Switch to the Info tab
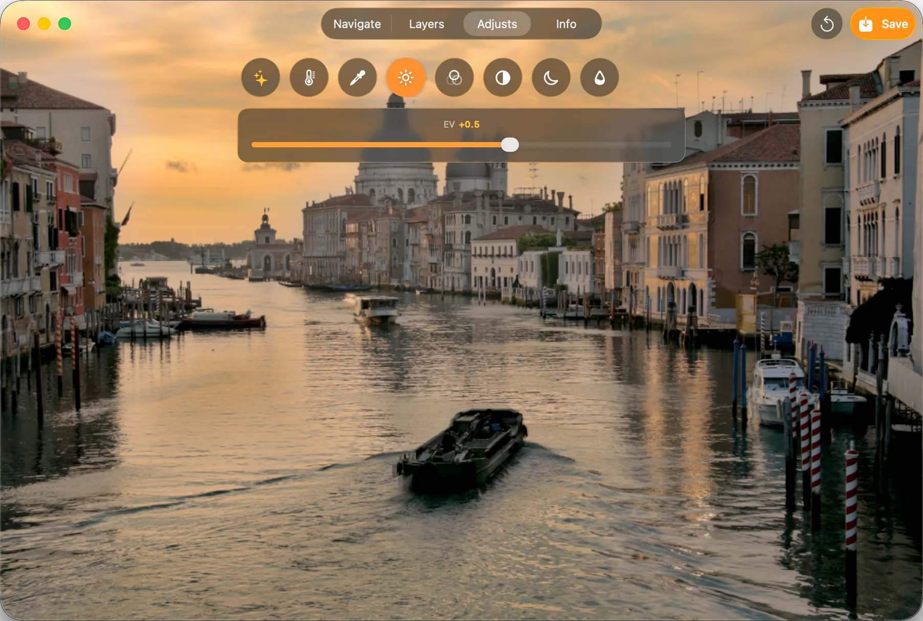Viewport: 923px width, 621px height. click(x=566, y=24)
